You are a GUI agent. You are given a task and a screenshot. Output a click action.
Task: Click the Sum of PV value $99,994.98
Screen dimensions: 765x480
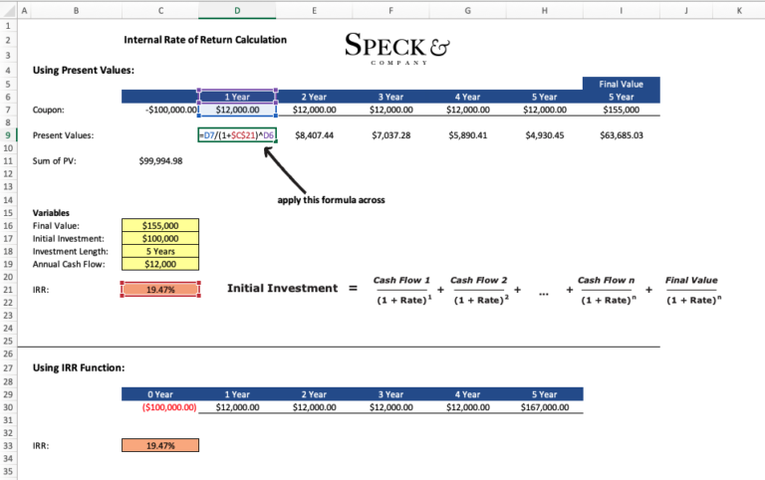pos(160,159)
